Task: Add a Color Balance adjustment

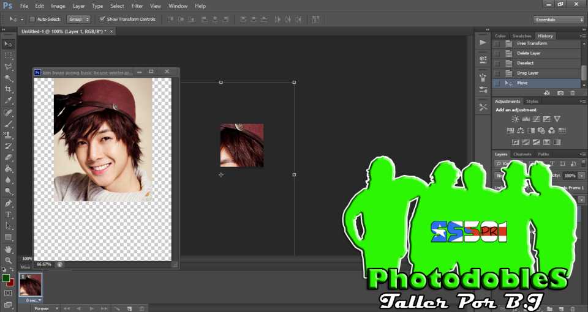Action: [x=521, y=131]
